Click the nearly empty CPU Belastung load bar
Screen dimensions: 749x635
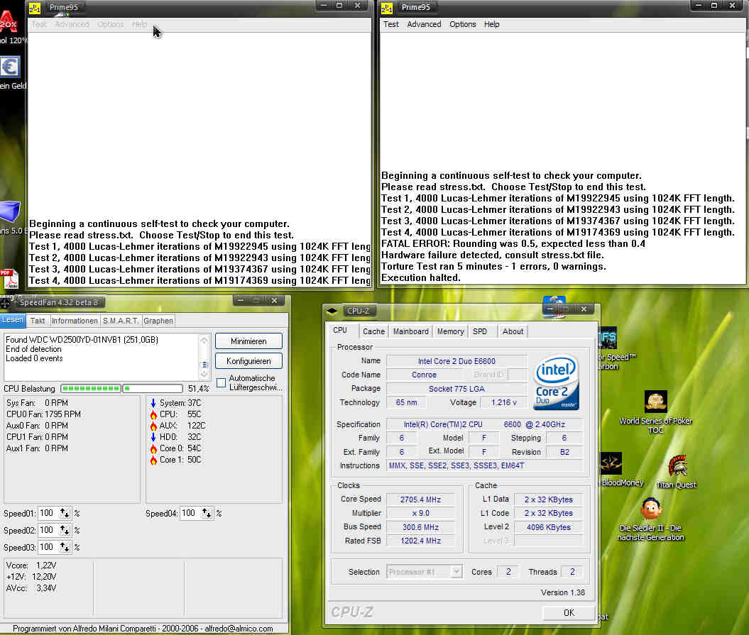coord(153,389)
